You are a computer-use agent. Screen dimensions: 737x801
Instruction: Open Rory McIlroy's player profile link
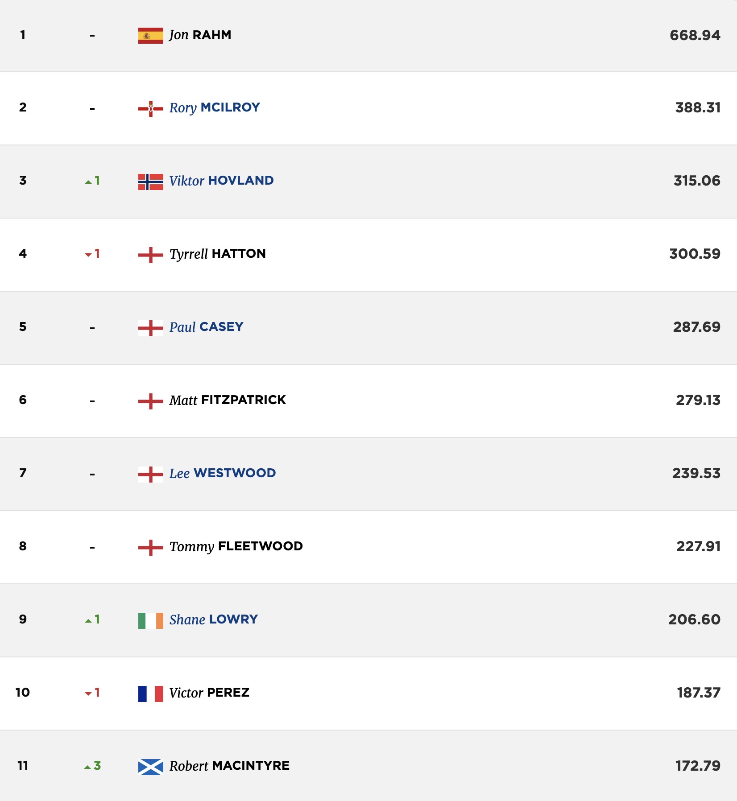pyautogui.click(x=215, y=107)
